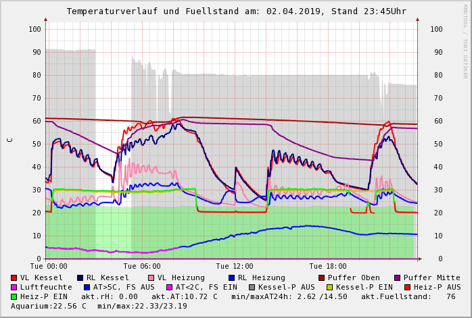Image resolution: width=472 pixels, height=318 pixels.
Task: Select the gray Kessel-P AUS swatch
Action: click(251, 287)
